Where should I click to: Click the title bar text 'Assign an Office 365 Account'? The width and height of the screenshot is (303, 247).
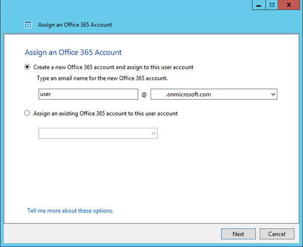pyautogui.click(x=75, y=25)
